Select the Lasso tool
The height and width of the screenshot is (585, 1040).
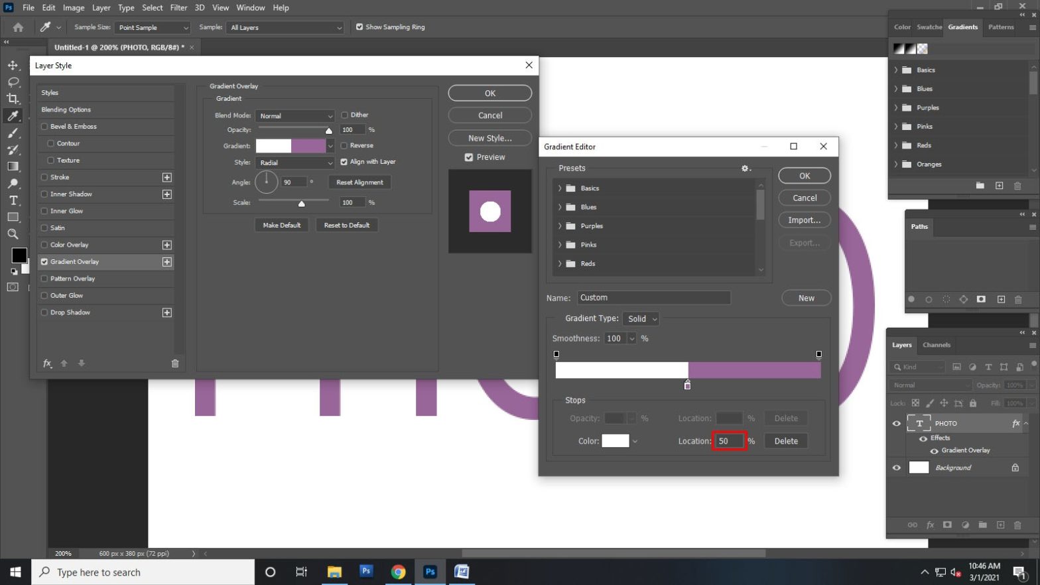[x=13, y=82]
